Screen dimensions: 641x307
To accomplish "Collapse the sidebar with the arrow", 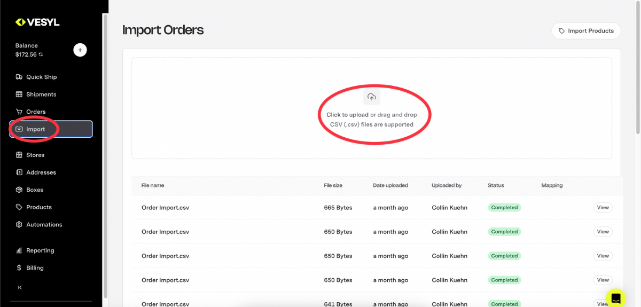I will 20,288.
